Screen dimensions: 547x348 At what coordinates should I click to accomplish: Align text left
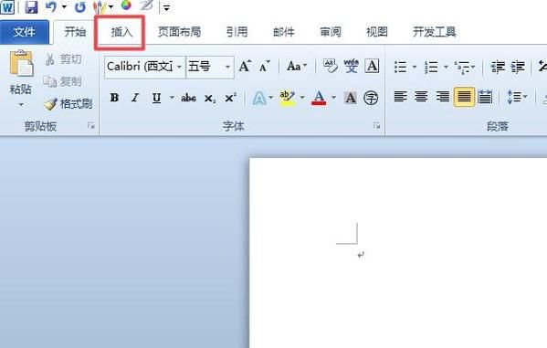(400, 96)
